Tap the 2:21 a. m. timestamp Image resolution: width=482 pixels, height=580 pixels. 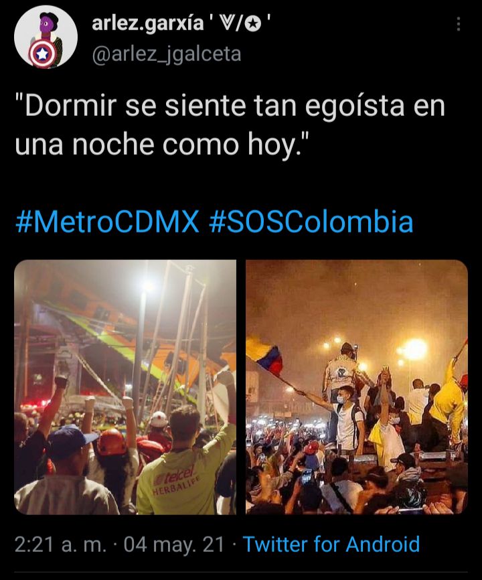tap(61, 545)
